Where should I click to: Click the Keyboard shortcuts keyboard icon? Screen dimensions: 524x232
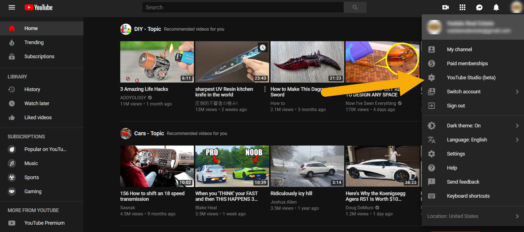(x=432, y=196)
